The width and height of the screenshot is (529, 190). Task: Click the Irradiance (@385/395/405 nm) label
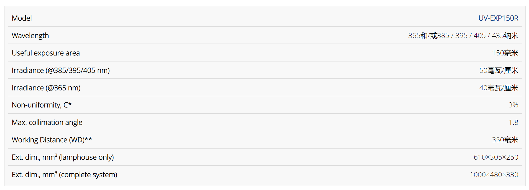(x=61, y=70)
